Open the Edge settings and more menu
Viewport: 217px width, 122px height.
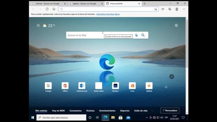coord(184,9)
